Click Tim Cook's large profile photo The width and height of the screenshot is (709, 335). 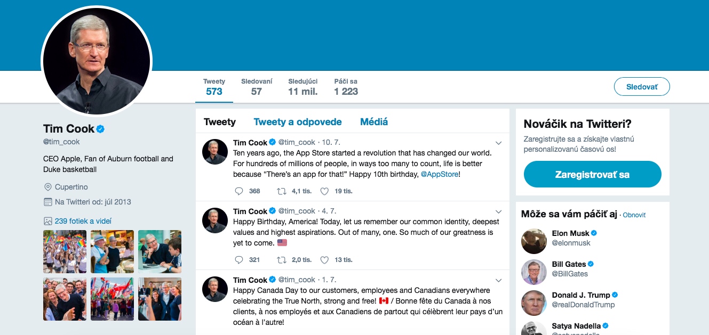[97, 61]
